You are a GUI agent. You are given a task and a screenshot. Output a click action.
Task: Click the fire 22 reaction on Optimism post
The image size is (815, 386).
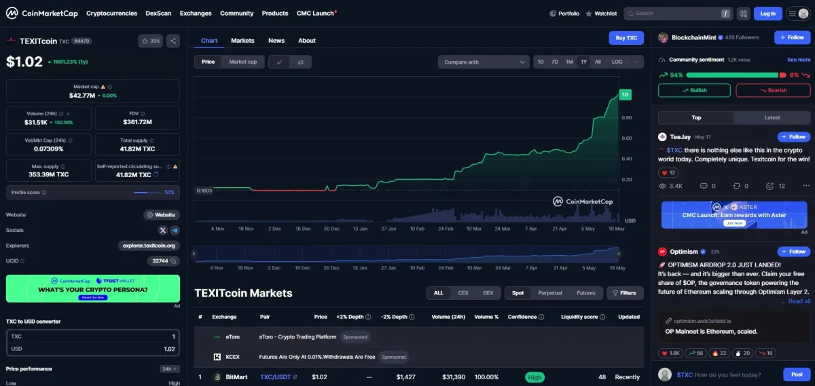pos(719,353)
